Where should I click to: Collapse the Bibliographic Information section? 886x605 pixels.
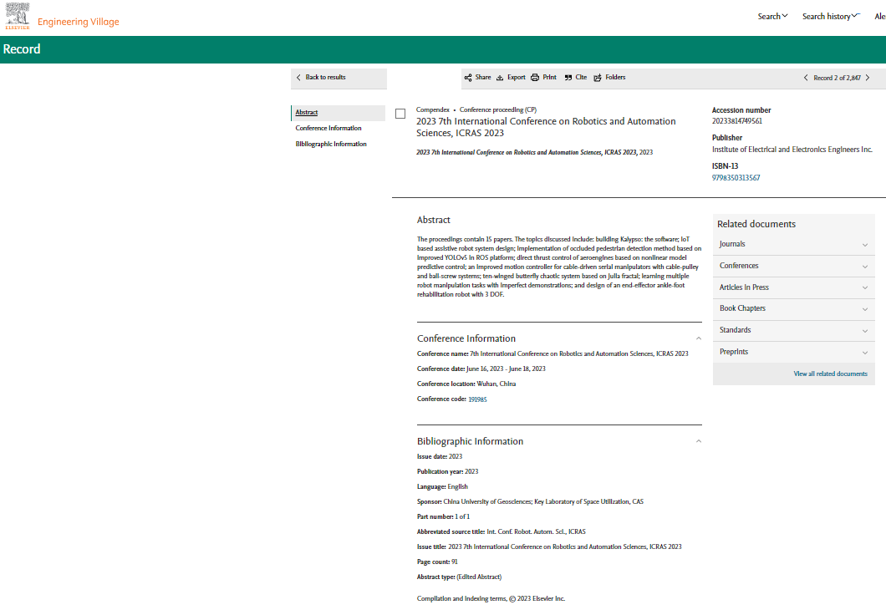[699, 441]
